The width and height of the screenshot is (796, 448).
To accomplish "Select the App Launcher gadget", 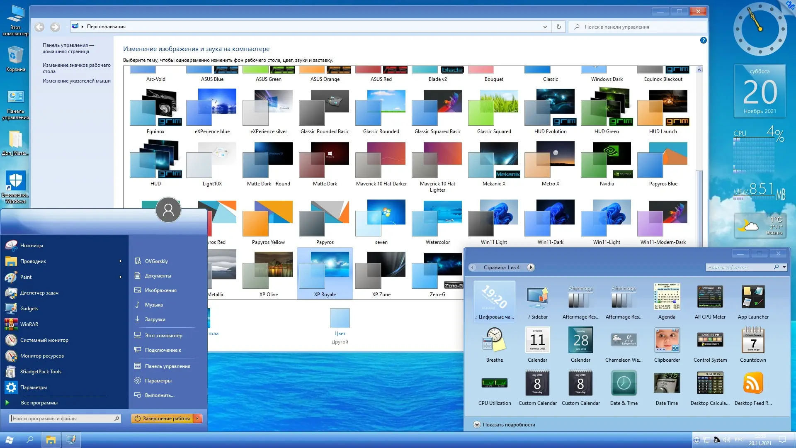I will click(x=753, y=297).
